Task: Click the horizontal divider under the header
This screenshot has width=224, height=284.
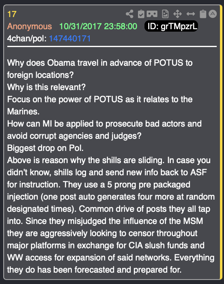Action: (112, 47)
